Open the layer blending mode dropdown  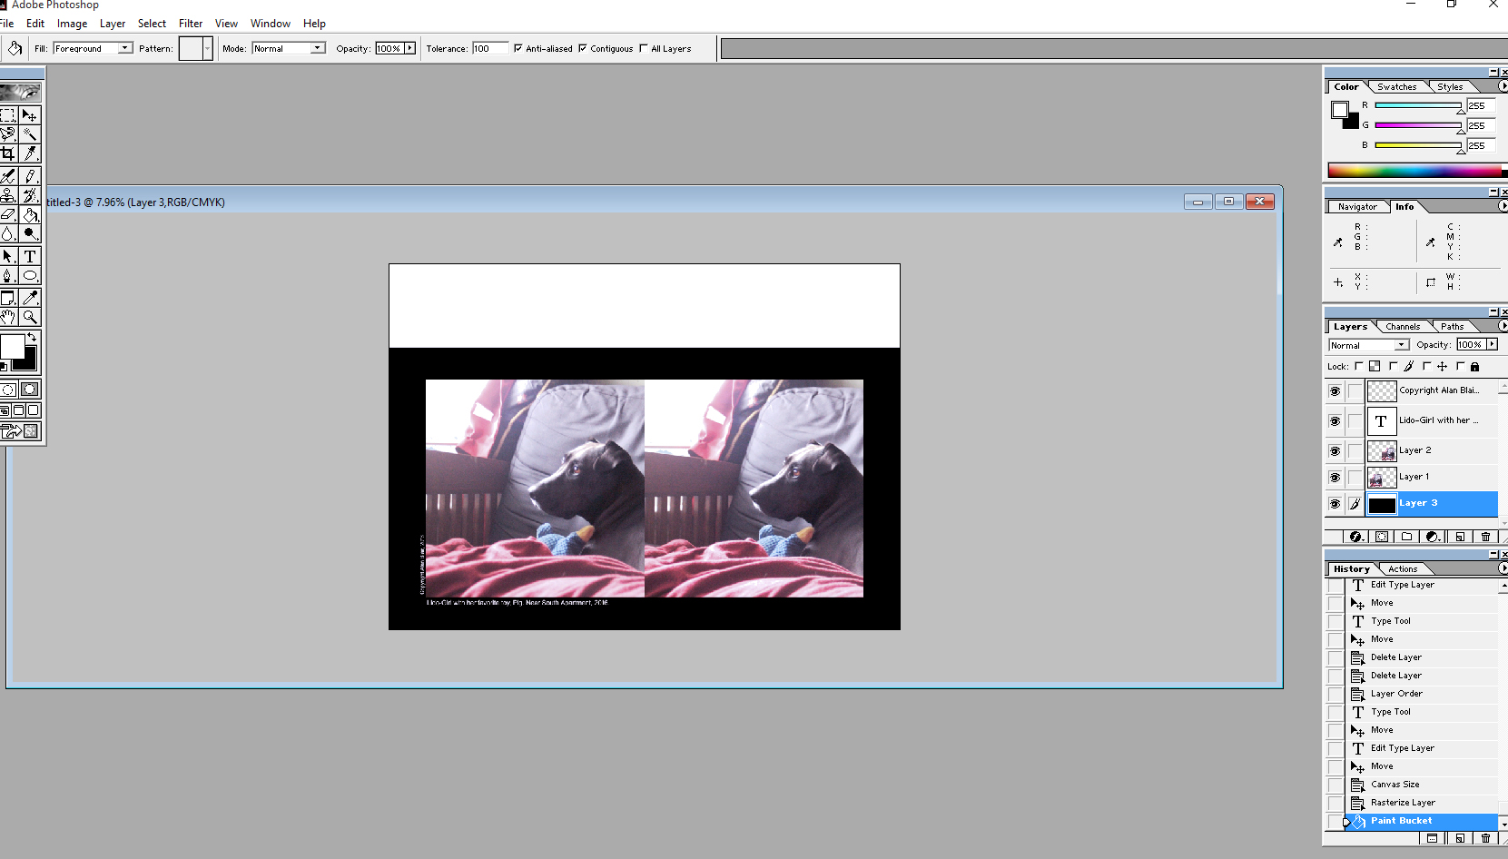click(x=1402, y=345)
